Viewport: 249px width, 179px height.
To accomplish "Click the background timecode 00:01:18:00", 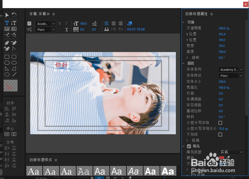I will [136, 29].
